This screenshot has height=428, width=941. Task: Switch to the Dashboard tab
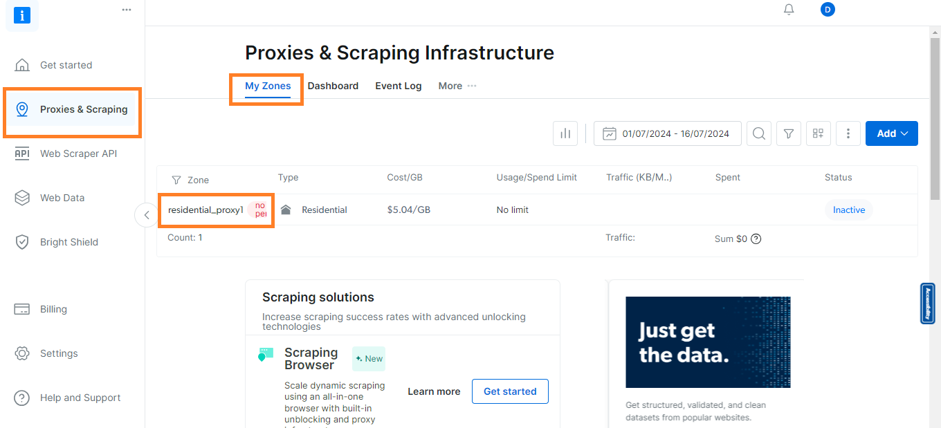tap(333, 86)
